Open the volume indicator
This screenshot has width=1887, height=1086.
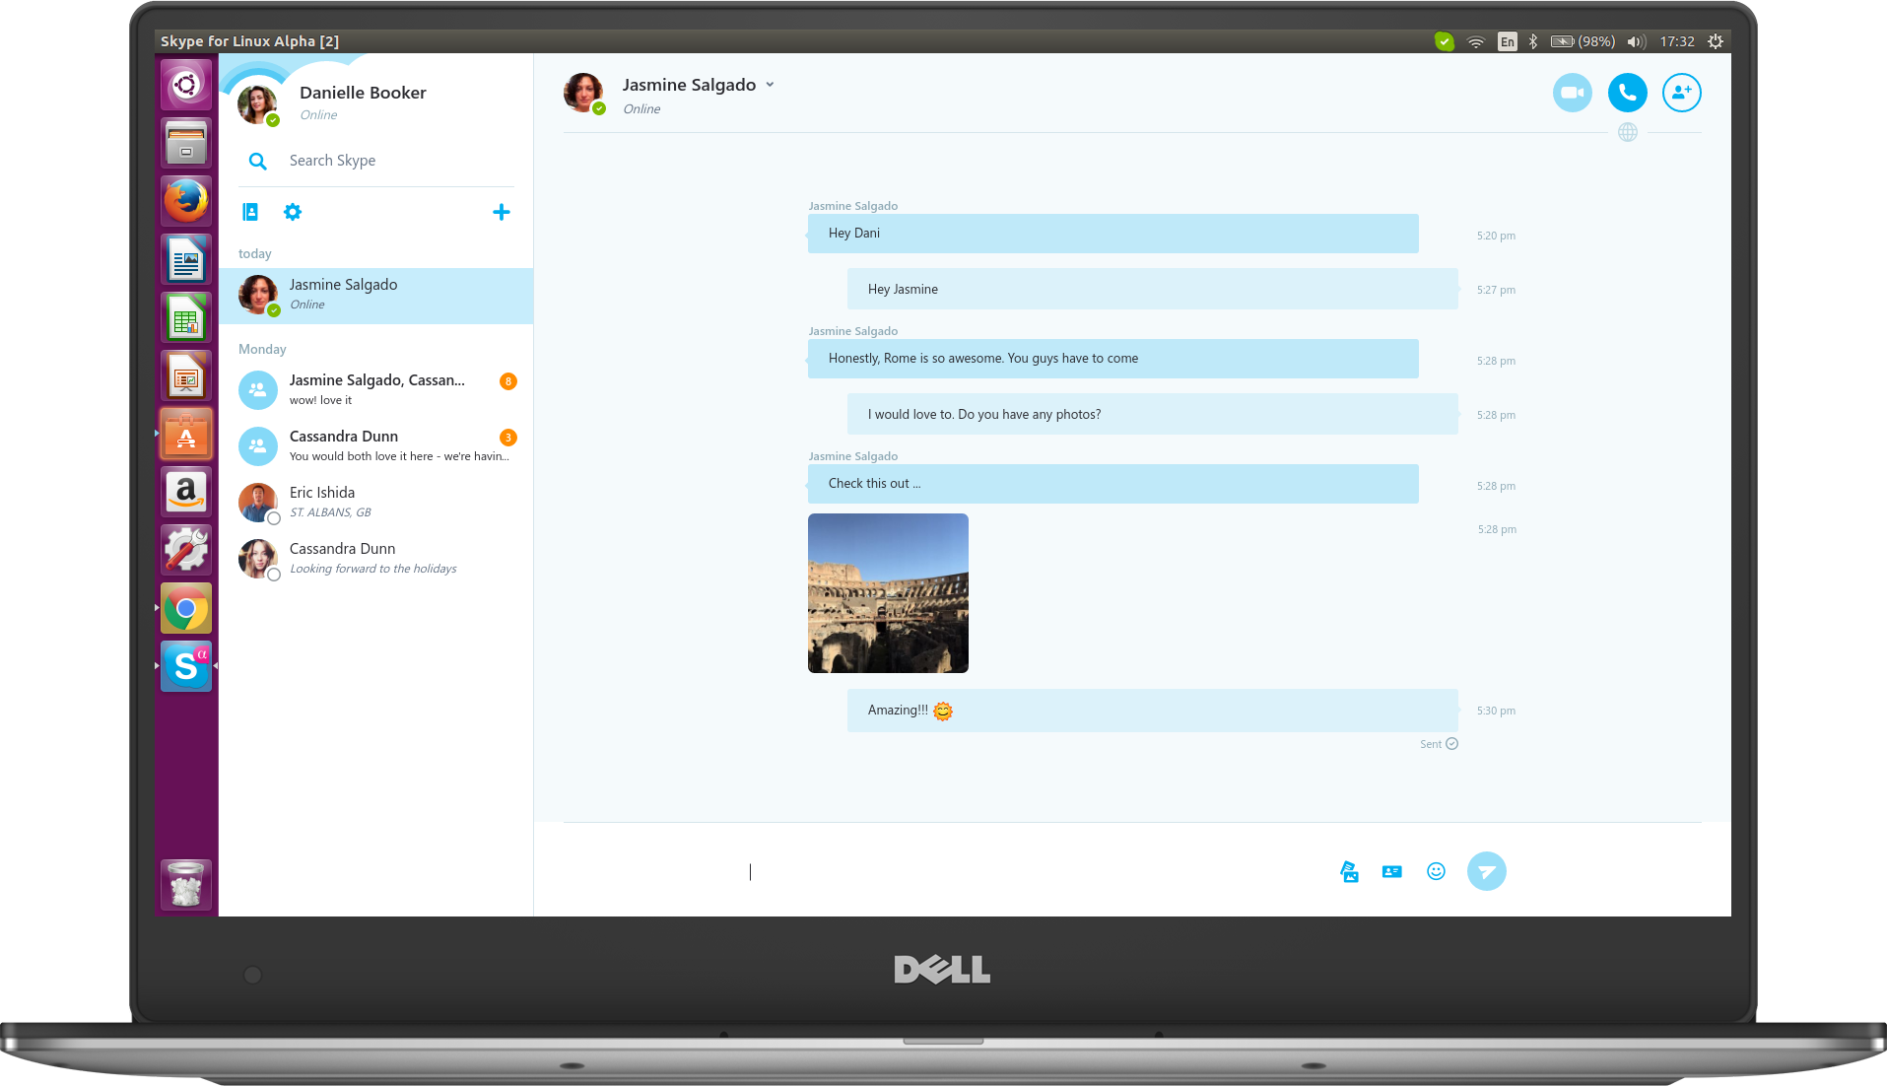click(x=1636, y=41)
